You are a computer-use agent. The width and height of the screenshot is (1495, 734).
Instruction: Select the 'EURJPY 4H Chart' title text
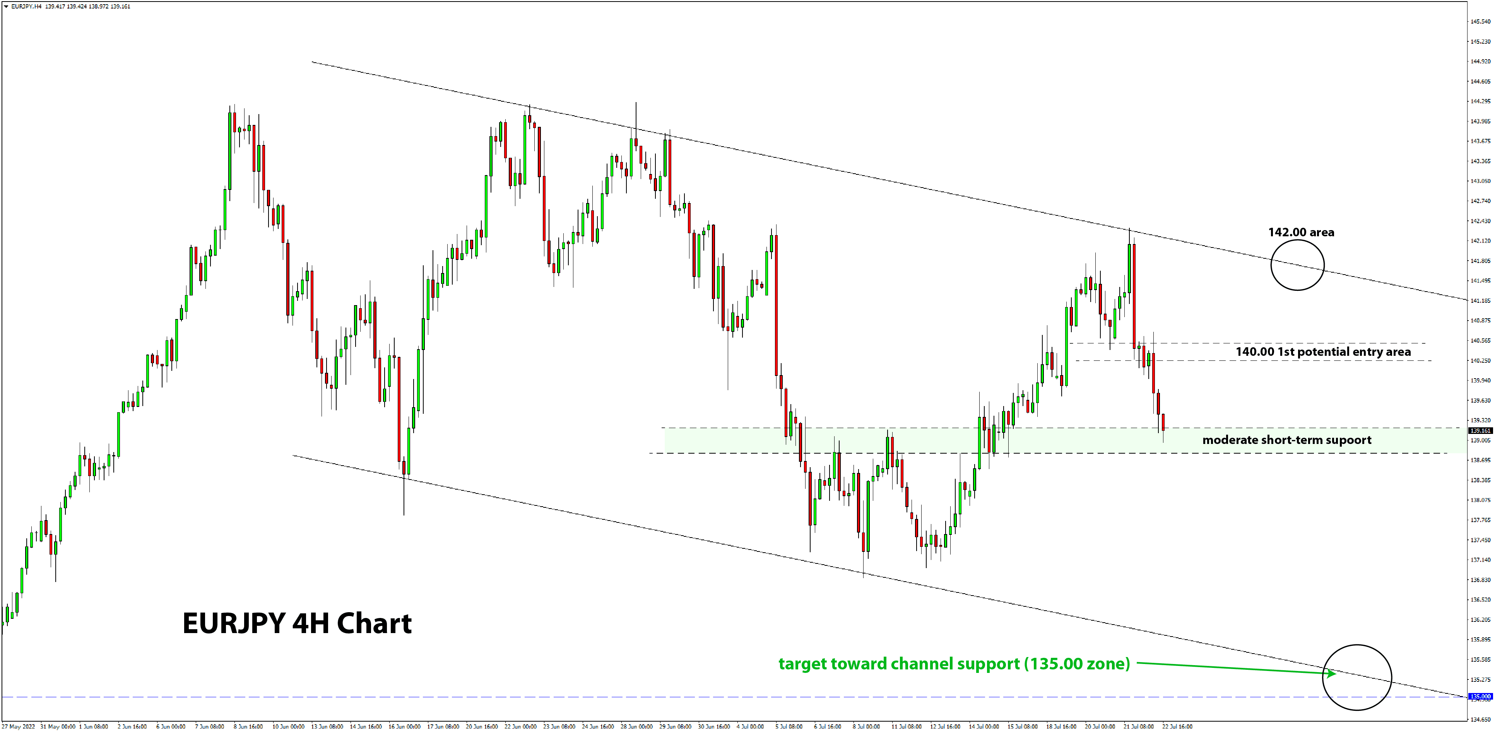click(296, 623)
